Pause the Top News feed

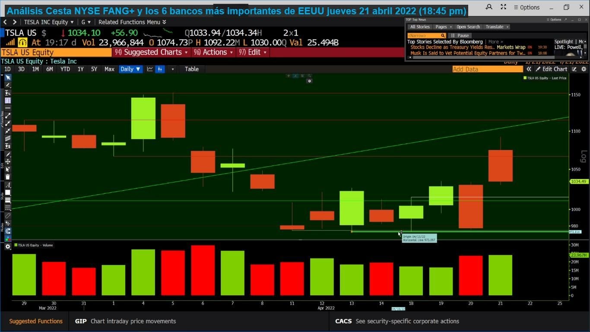[460, 35]
